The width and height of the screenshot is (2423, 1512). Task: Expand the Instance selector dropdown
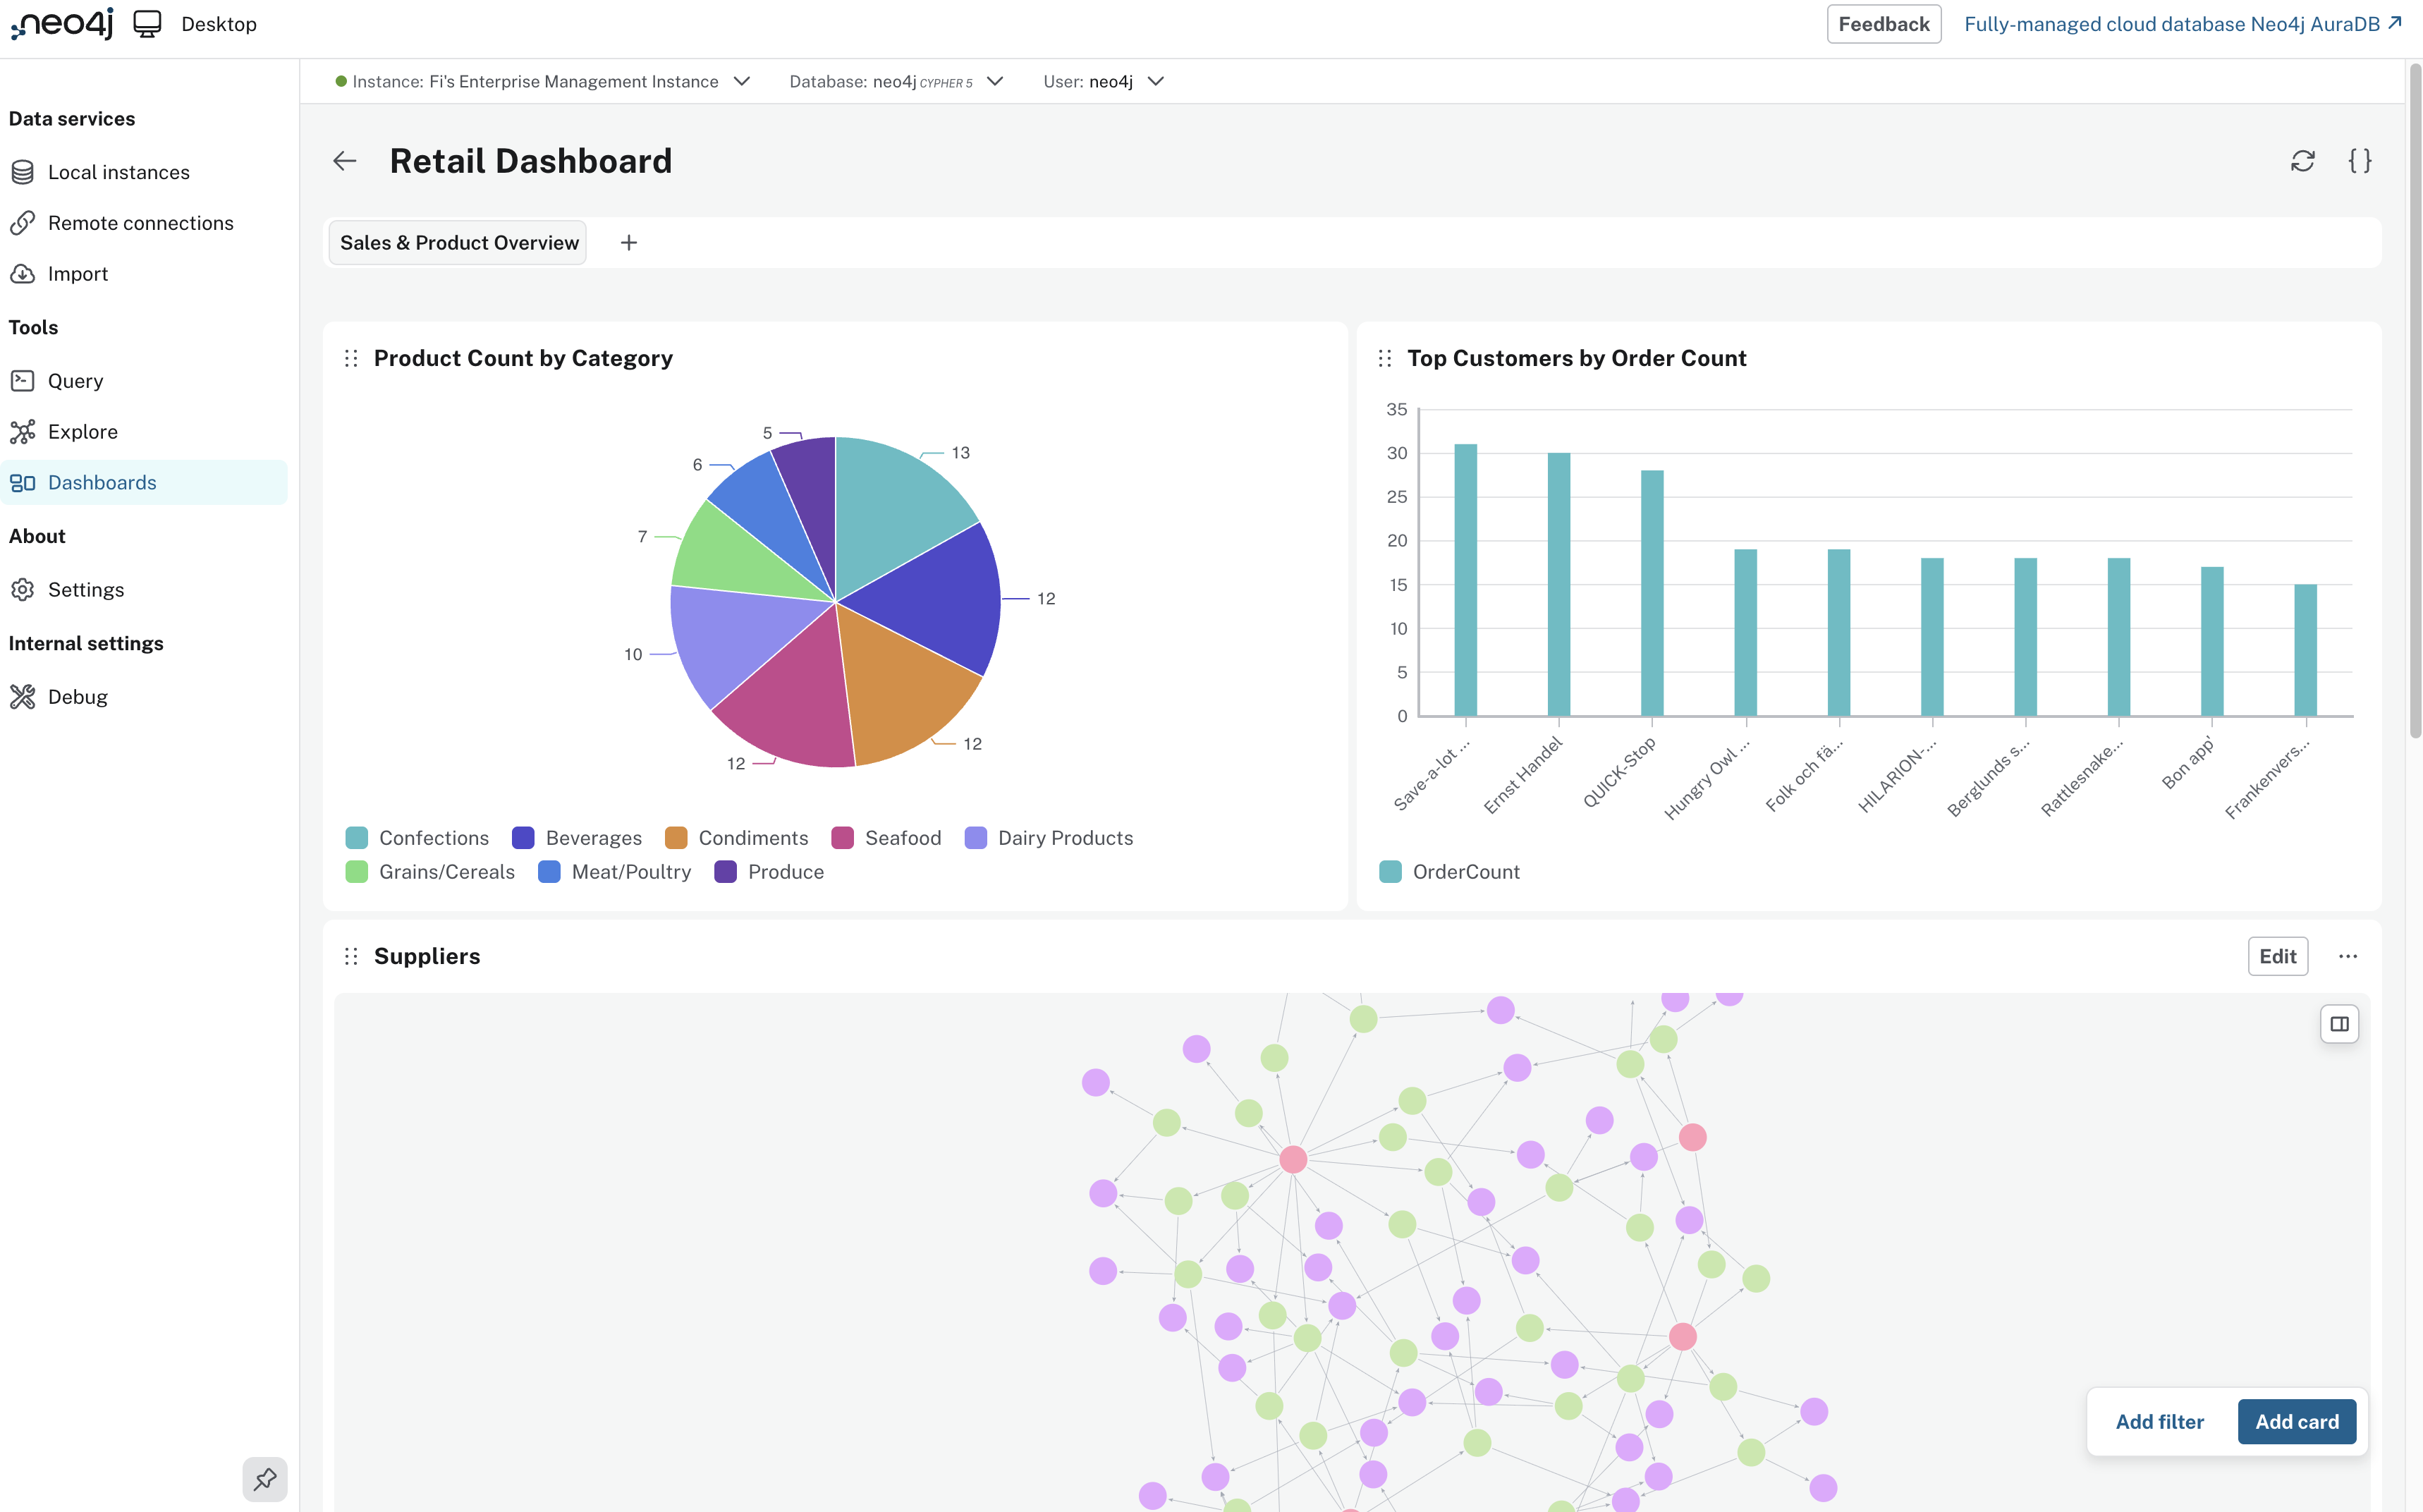(742, 81)
